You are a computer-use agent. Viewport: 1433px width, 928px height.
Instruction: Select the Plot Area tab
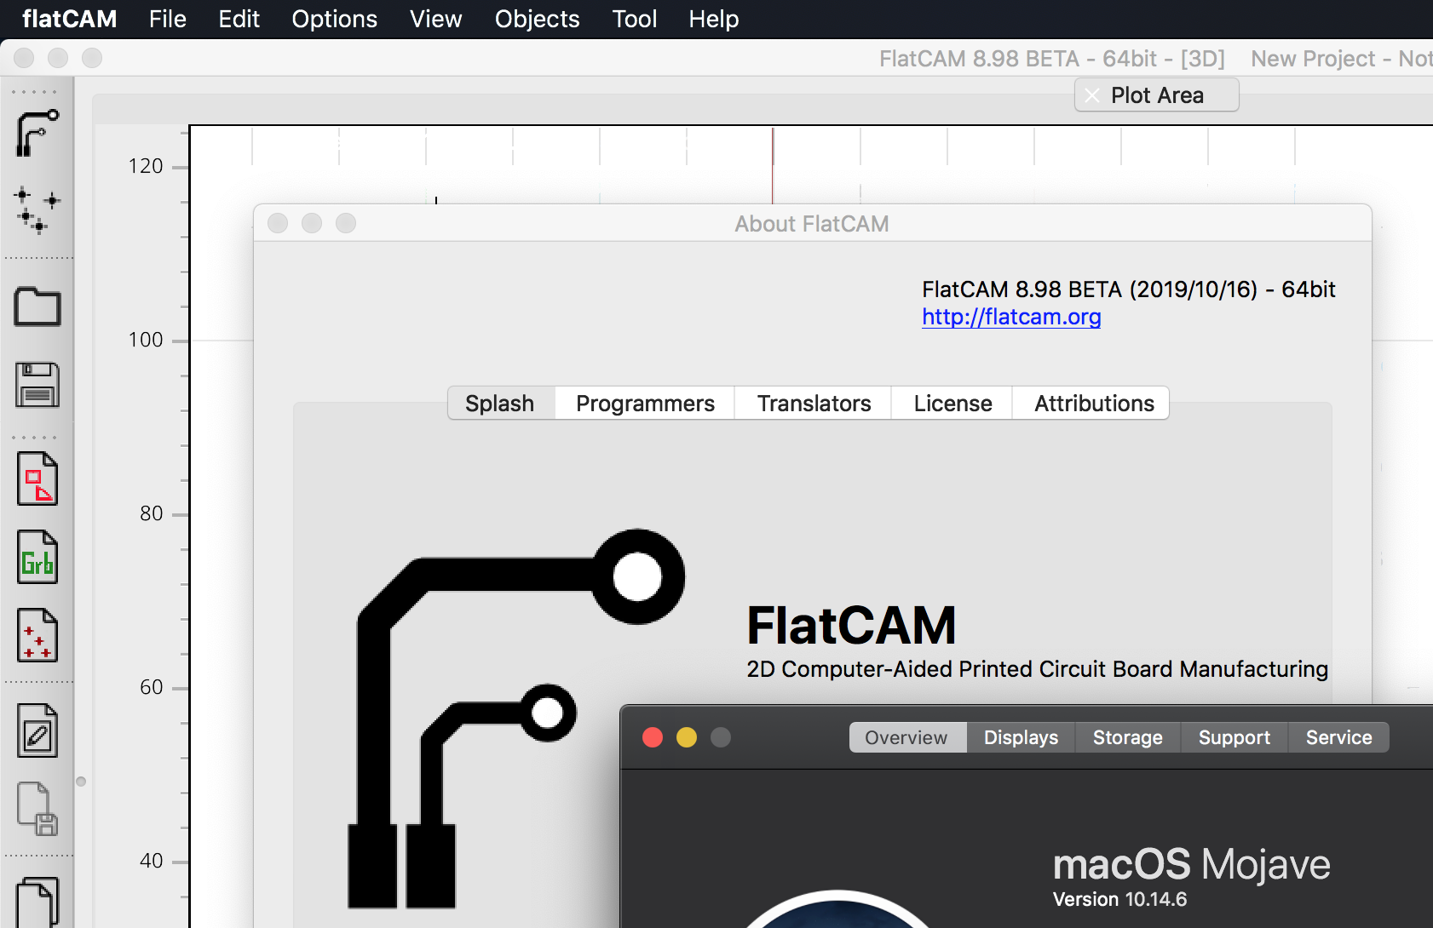pyautogui.click(x=1157, y=95)
